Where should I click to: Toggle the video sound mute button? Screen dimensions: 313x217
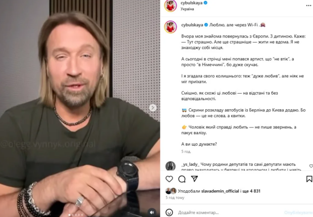click(152, 212)
